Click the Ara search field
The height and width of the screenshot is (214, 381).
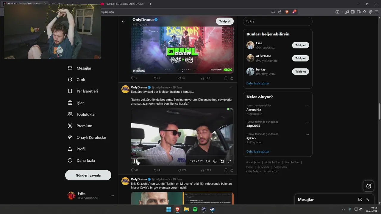(278, 21)
